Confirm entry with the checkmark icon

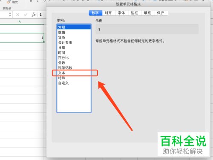26,14
